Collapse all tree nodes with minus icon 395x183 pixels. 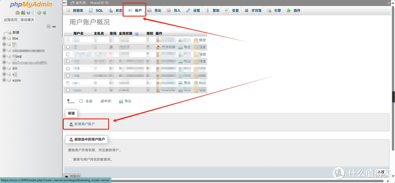tap(49, 26)
